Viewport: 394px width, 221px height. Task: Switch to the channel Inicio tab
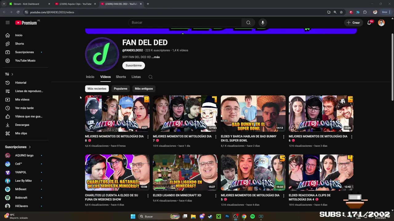click(x=90, y=77)
